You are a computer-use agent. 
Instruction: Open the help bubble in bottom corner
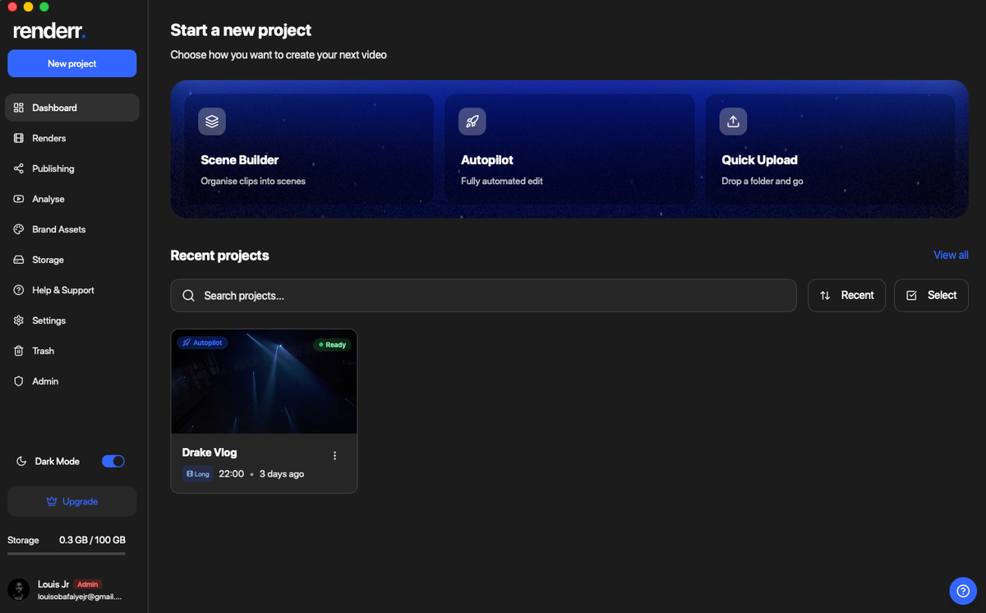963,591
